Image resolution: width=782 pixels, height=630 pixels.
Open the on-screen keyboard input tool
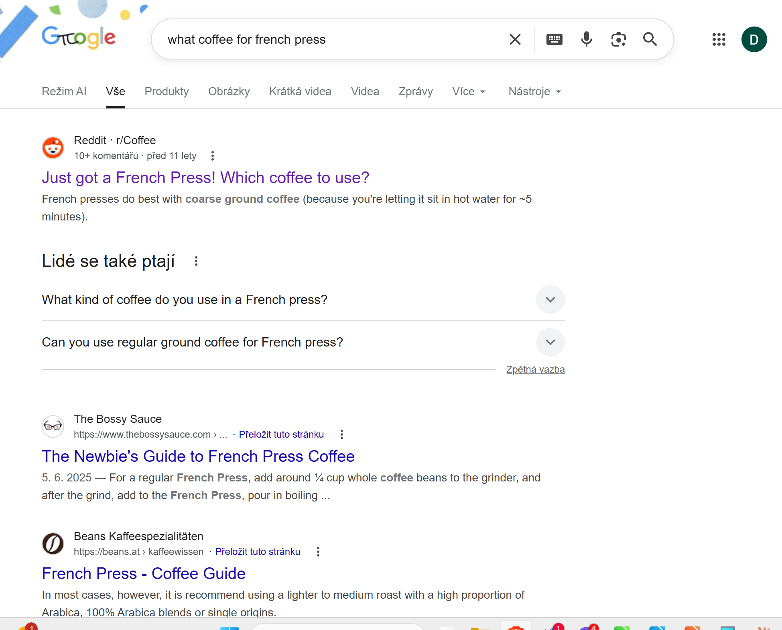pos(554,39)
